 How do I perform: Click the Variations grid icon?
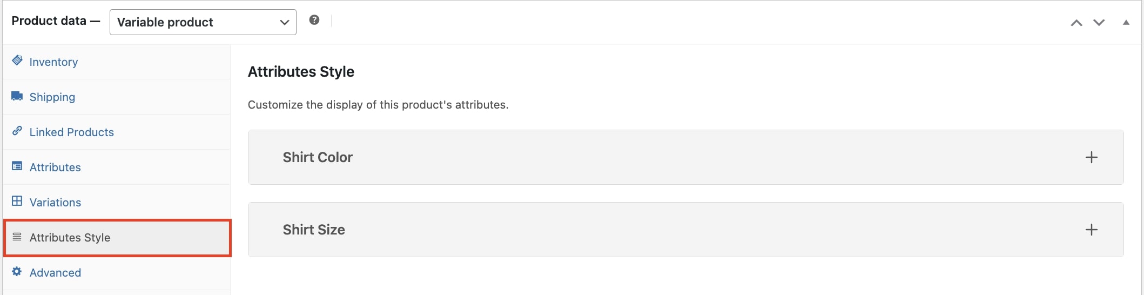click(x=17, y=201)
